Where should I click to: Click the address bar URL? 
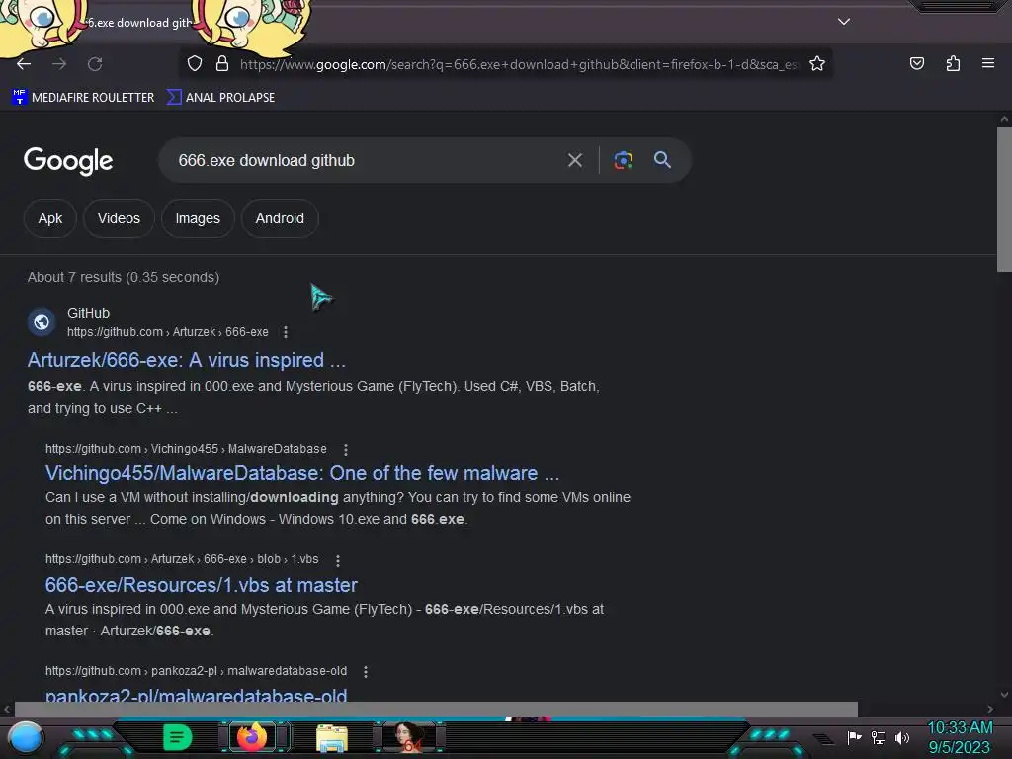(518, 64)
